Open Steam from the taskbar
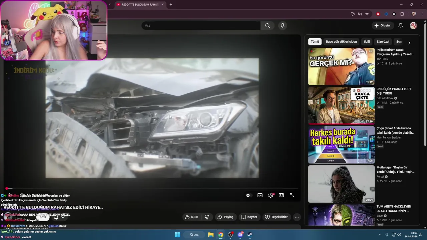This screenshot has height=240, width=427. pos(250,235)
